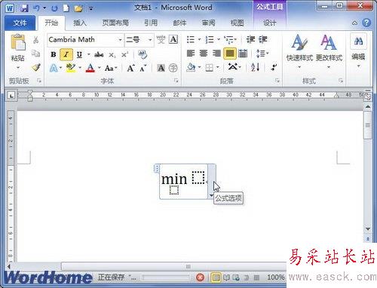The image size is (377, 288).
Task: Open the Change Styles menu
Action: click(329, 51)
